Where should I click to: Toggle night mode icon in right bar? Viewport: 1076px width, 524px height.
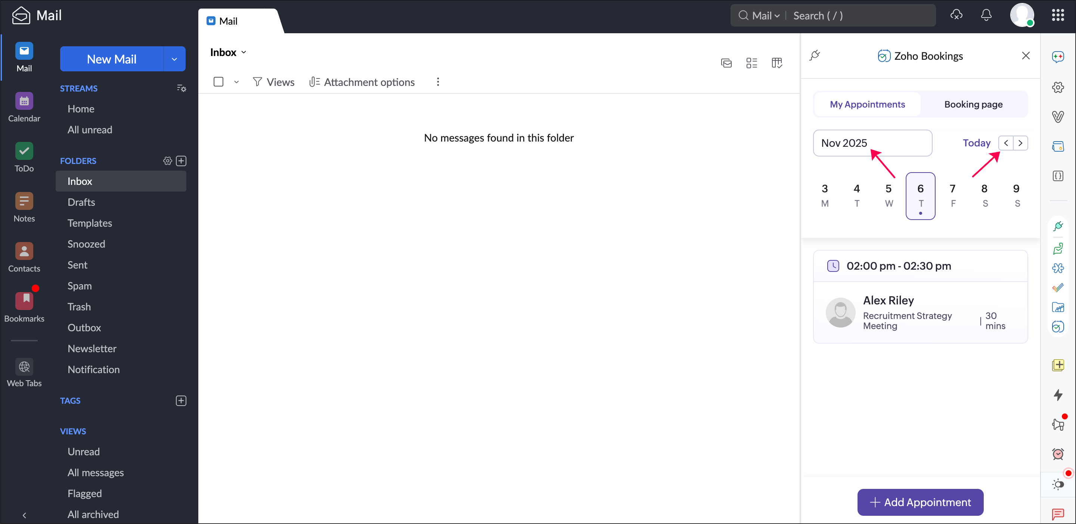[1058, 484]
